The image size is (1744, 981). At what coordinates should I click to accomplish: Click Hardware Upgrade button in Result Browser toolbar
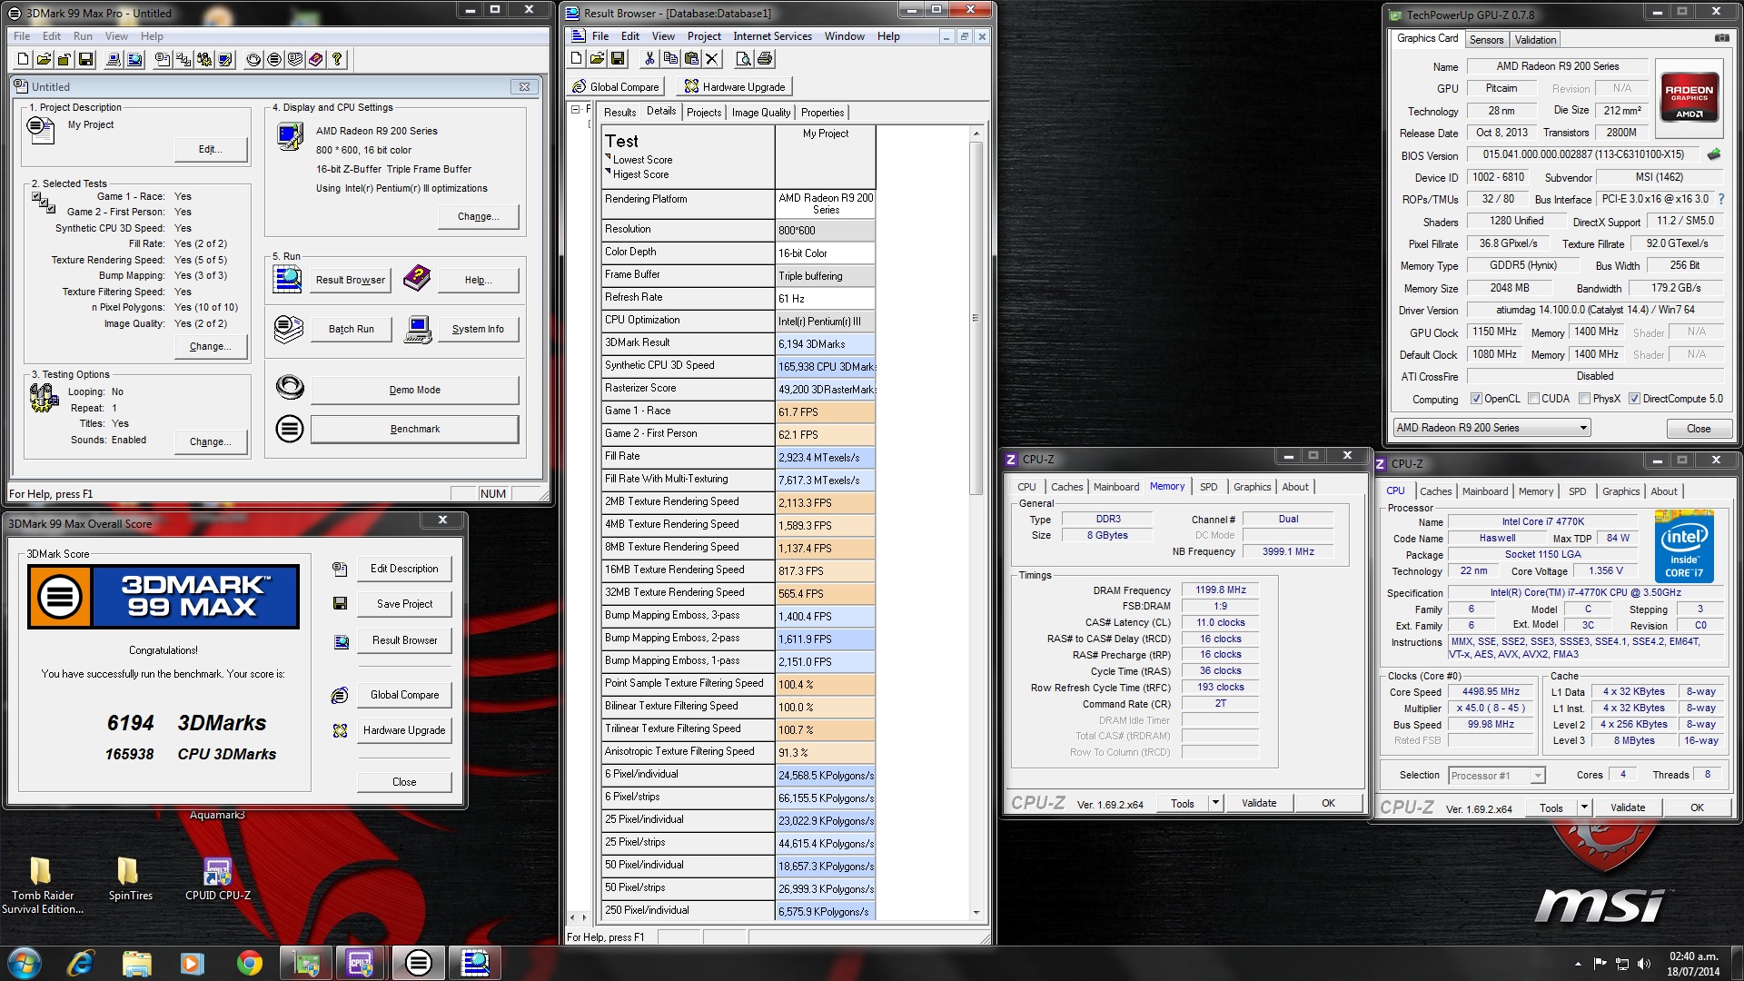(735, 86)
